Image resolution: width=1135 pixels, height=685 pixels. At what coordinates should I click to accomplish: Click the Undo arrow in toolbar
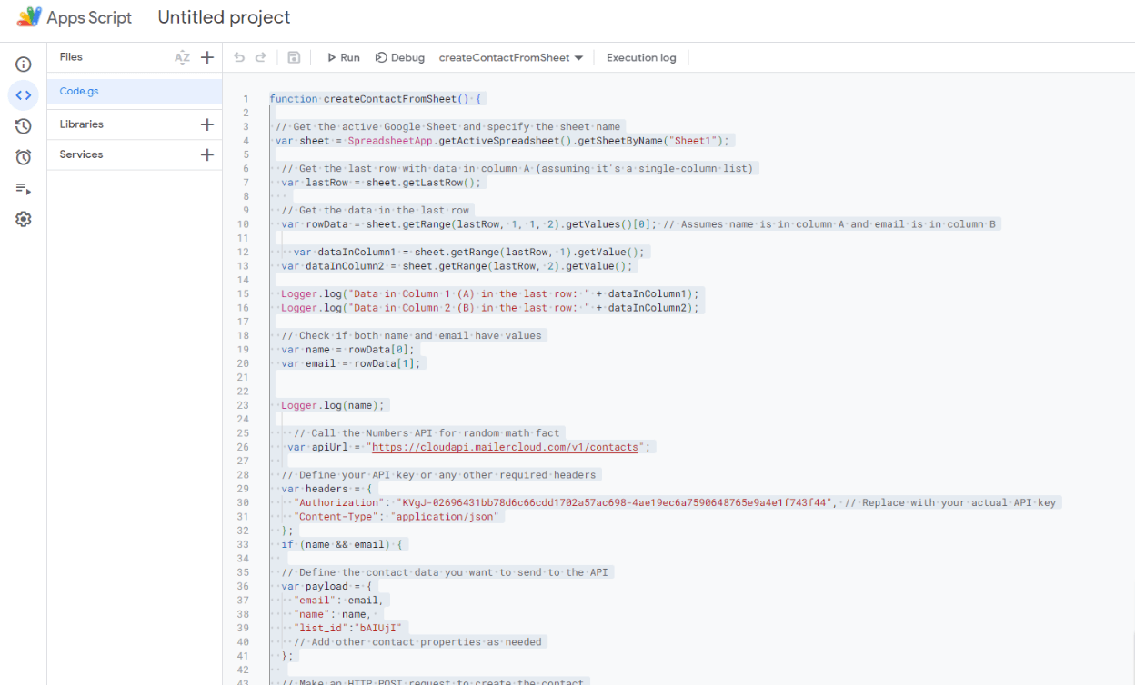(239, 57)
